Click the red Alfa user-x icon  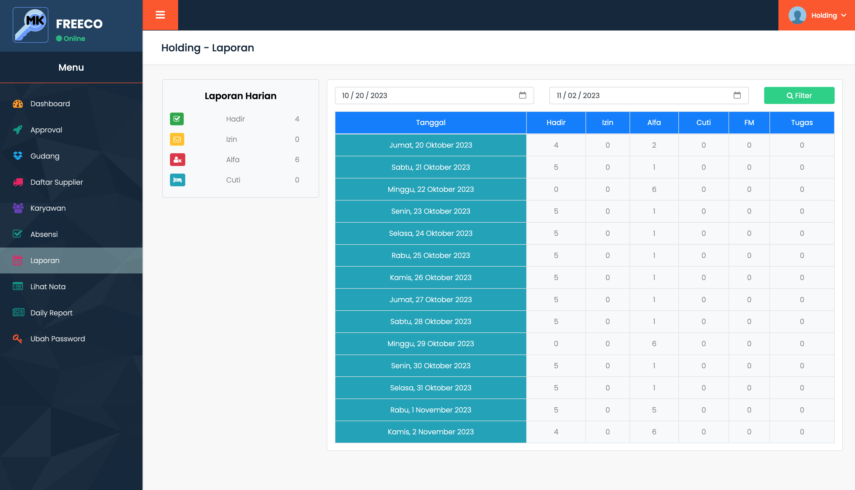178,160
